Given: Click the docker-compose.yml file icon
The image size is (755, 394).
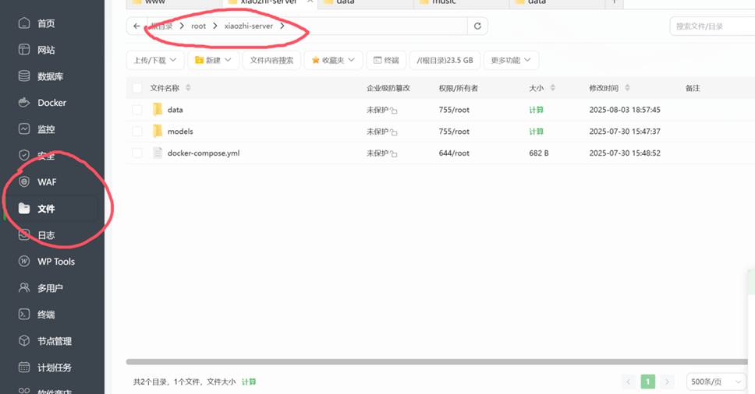Looking at the screenshot, I should [158, 153].
